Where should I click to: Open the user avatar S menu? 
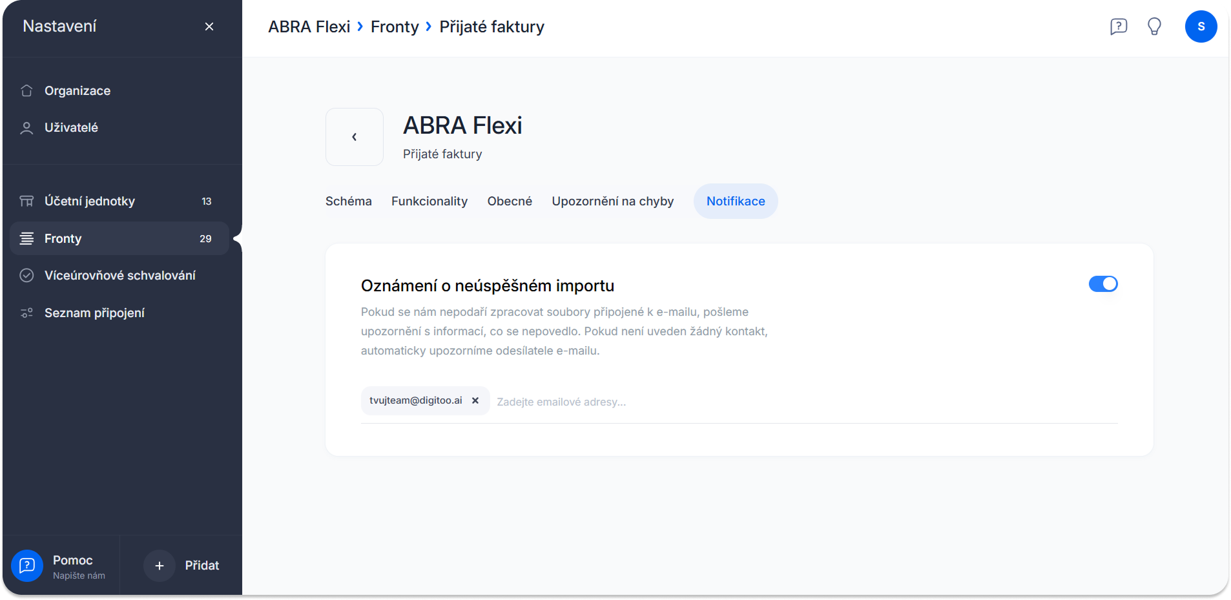click(1201, 26)
